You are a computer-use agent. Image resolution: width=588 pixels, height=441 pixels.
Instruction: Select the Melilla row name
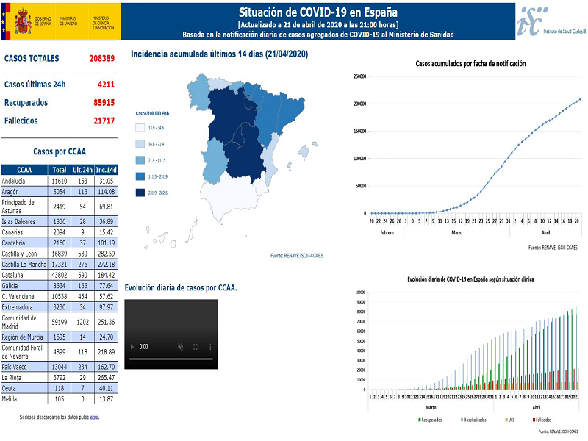(10, 399)
